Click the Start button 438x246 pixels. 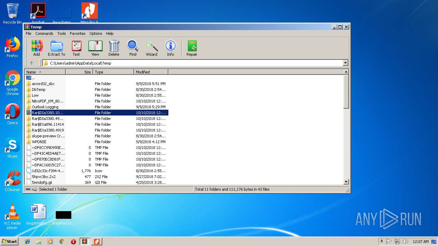10,242
